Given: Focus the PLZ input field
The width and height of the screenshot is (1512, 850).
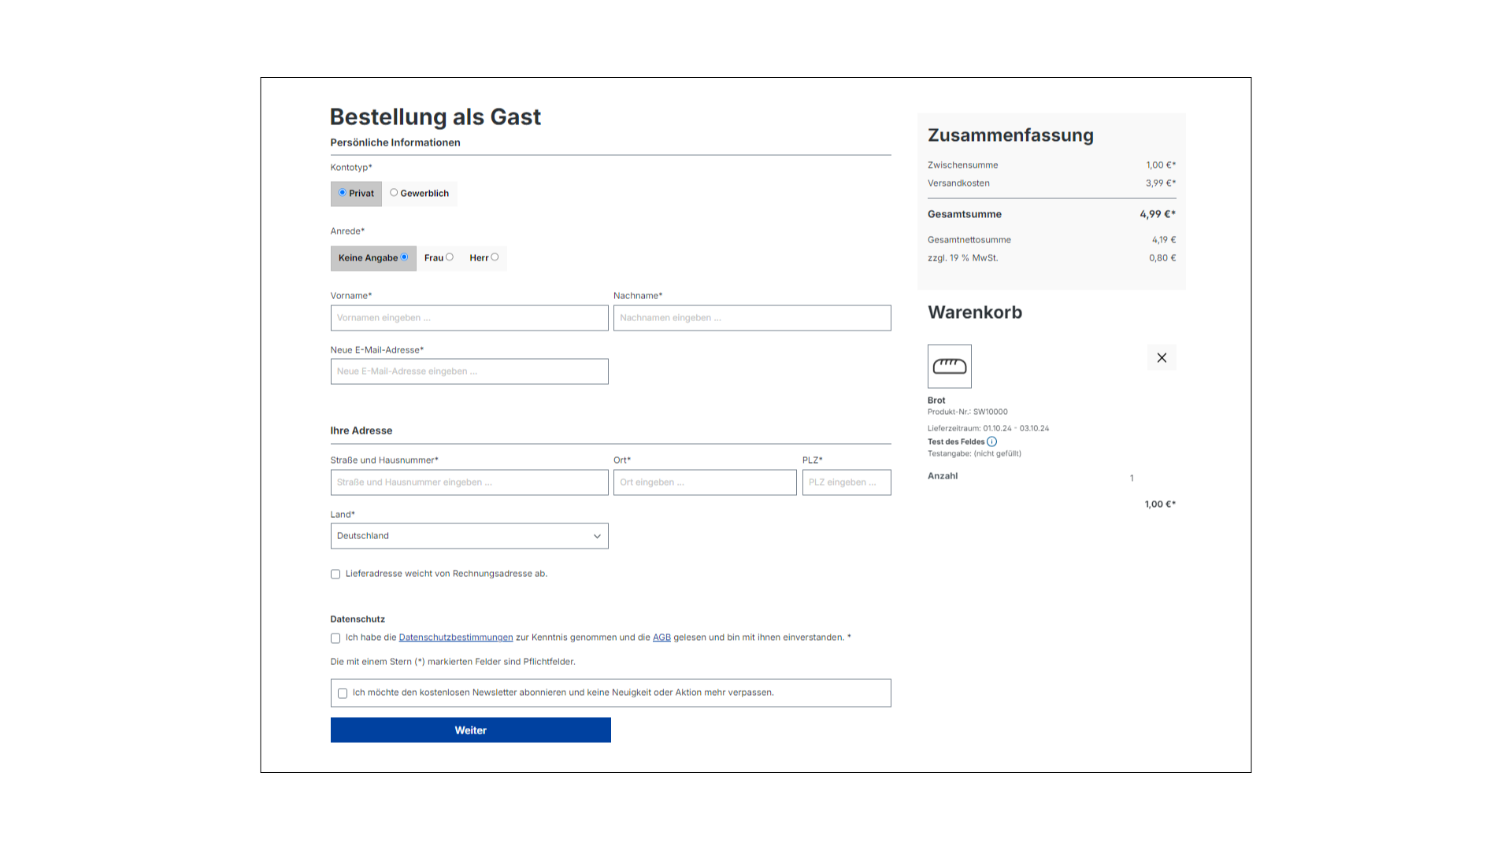Looking at the screenshot, I should [847, 482].
